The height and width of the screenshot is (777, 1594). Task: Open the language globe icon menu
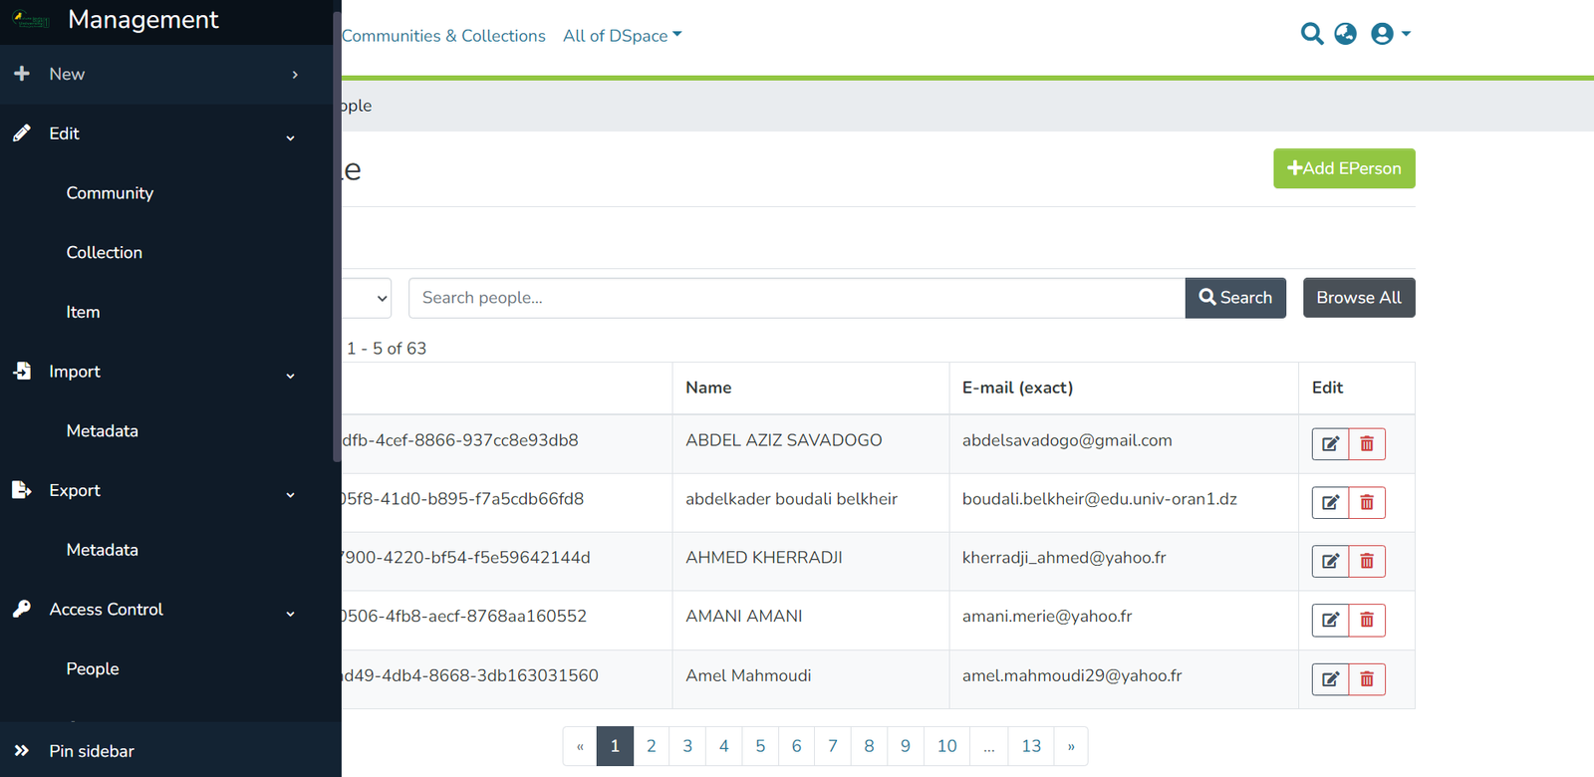click(x=1345, y=34)
